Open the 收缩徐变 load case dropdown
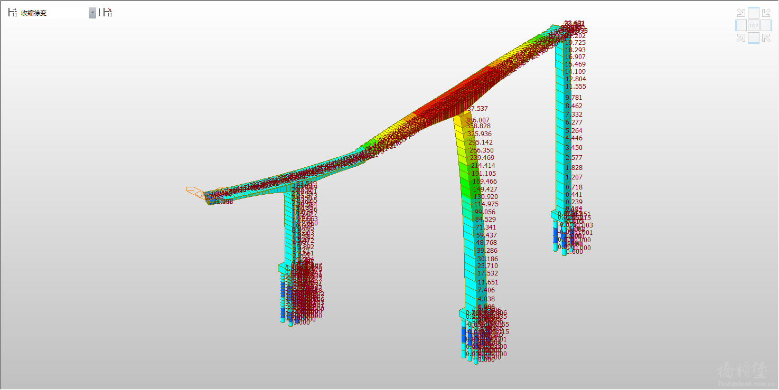Viewport: 779px width, 390px height. [92, 13]
